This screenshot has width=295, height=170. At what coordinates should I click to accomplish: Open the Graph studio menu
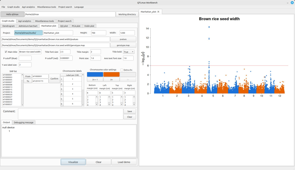[x=14, y=7]
